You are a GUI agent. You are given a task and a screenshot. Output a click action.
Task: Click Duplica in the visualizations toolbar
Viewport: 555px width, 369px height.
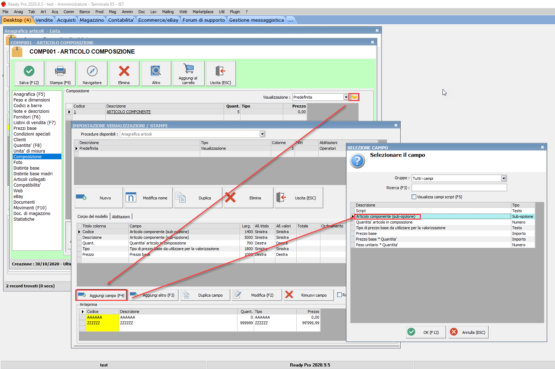click(198, 198)
